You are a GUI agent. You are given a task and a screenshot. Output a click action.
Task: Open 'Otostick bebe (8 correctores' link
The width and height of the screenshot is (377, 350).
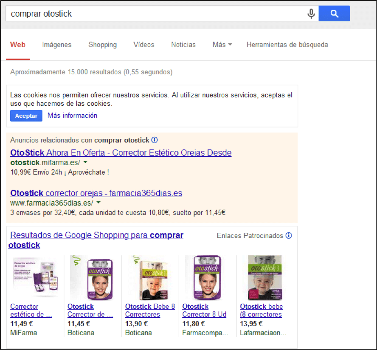click(262, 310)
